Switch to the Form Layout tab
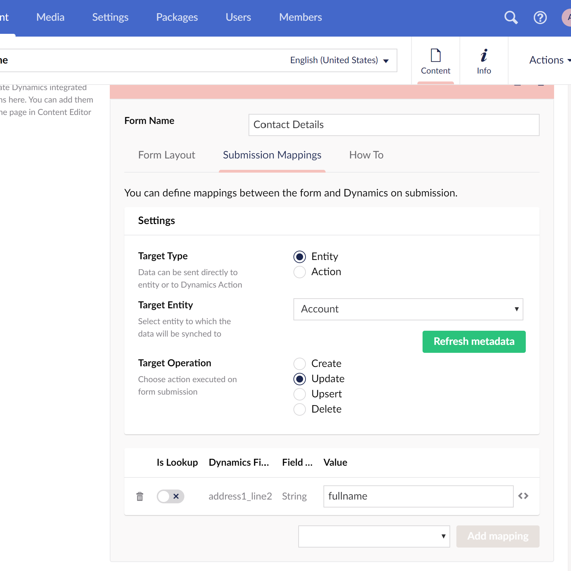 pos(167,155)
